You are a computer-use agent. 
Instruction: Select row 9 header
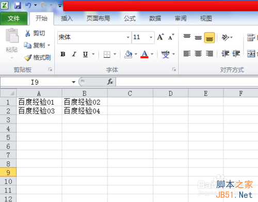8,172
